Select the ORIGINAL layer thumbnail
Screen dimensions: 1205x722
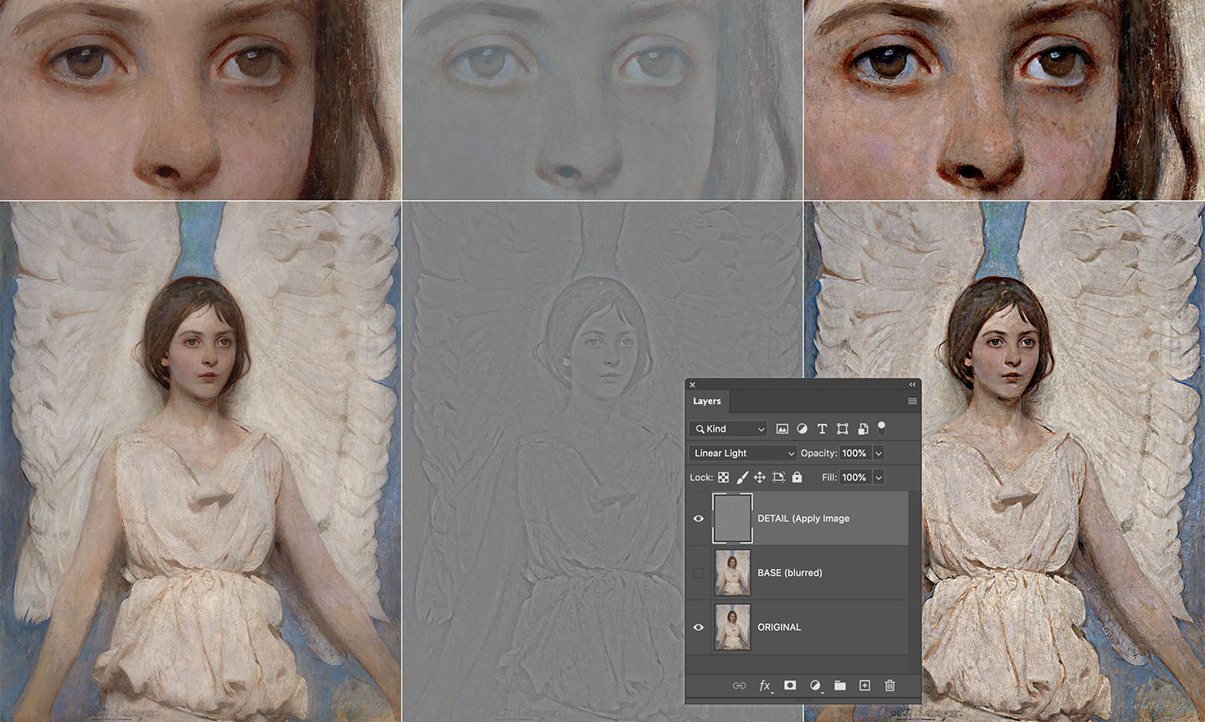tap(732, 627)
